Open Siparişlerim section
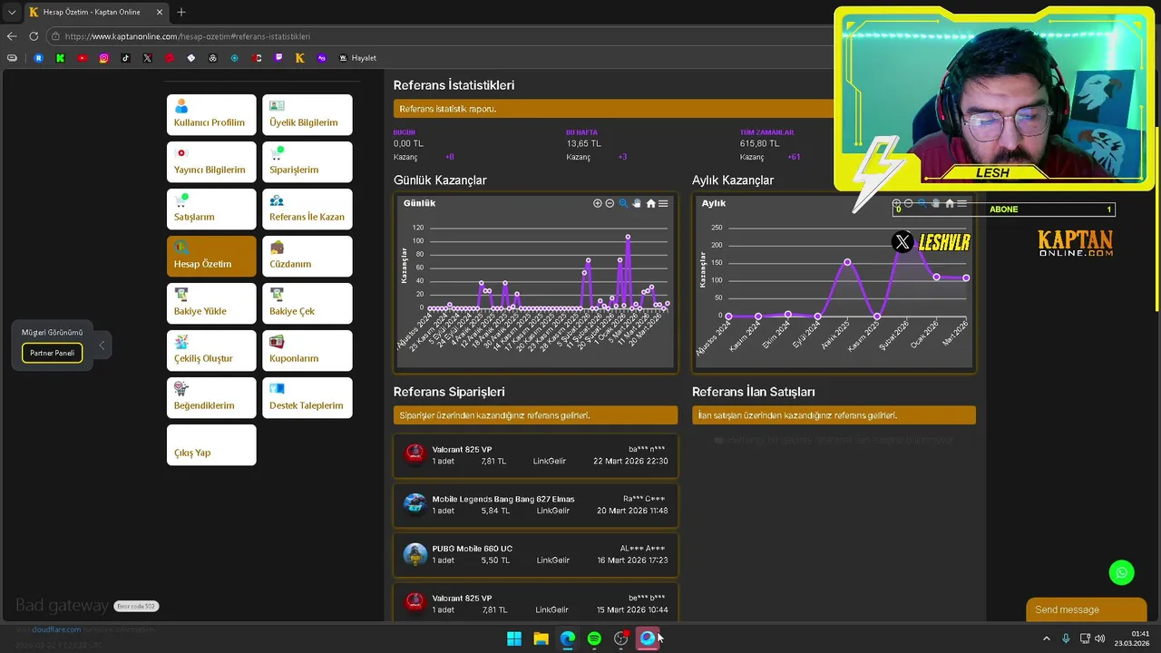The height and width of the screenshot is (653, 1161). [x=307, y=161]
